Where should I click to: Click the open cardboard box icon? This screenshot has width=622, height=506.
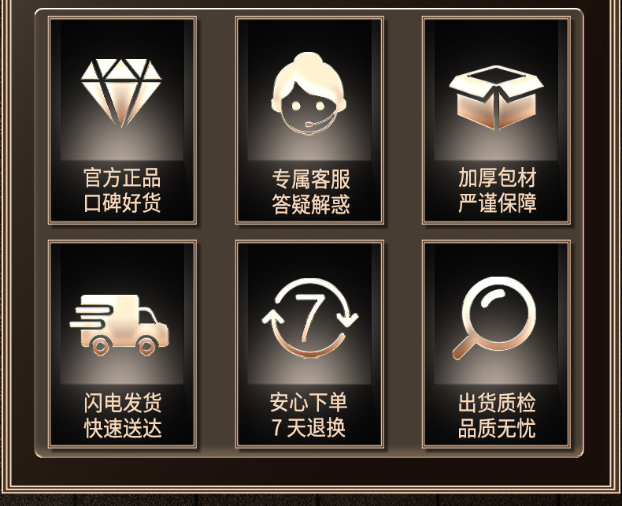496,97
